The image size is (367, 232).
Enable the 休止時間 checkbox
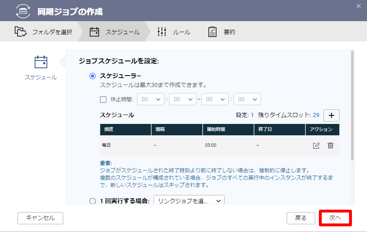[103, 100]
